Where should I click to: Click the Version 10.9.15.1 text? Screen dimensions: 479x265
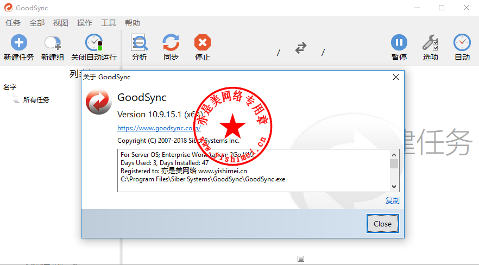click(160, 115)
